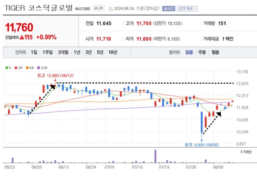The image size is (257, 176).
Task: Switch to 주봉 weekly candle chart
Action: pos(202,52)
